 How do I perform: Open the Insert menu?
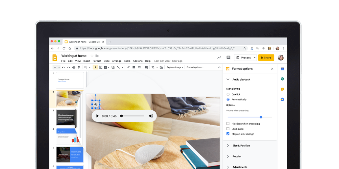pos(87,61)
